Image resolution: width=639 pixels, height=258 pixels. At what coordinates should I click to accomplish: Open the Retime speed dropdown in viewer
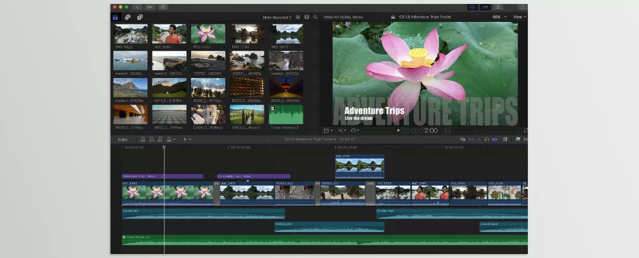tap(355, 130)
